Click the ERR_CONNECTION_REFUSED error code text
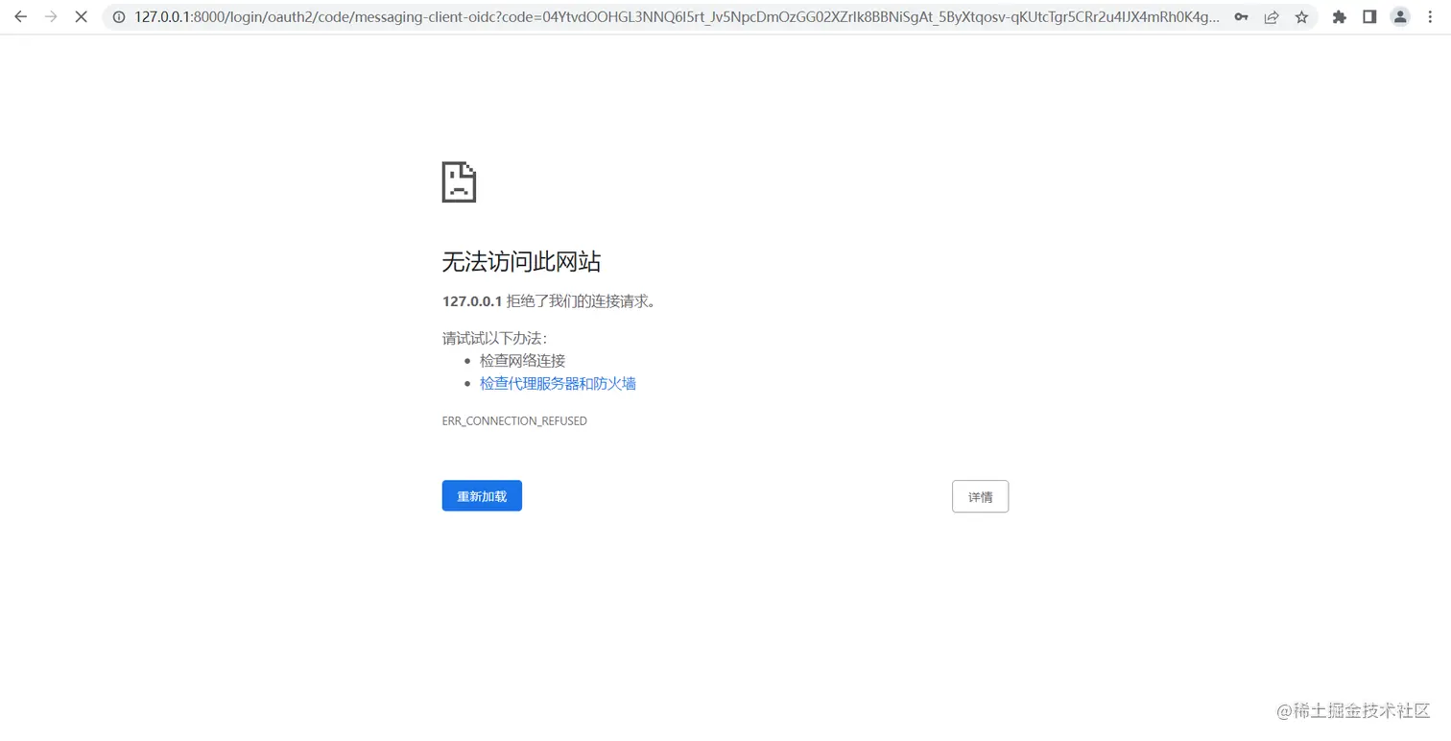The width and height of the screenshot is (1451, 741). (514, 420)
